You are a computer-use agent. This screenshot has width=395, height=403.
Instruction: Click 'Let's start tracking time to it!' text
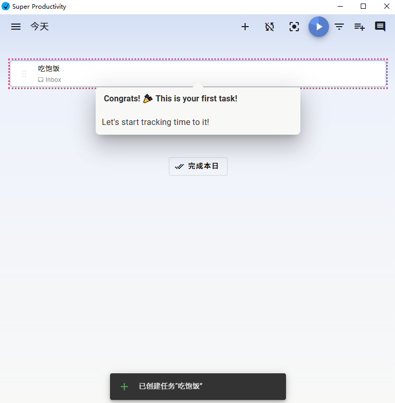coord(156,122)
